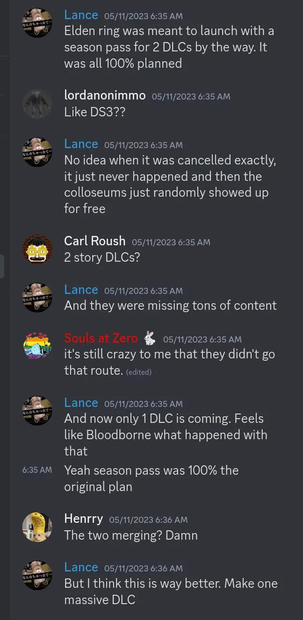Click the '(edited)' label on Souls at Zero message

click(x=139, y=372)
